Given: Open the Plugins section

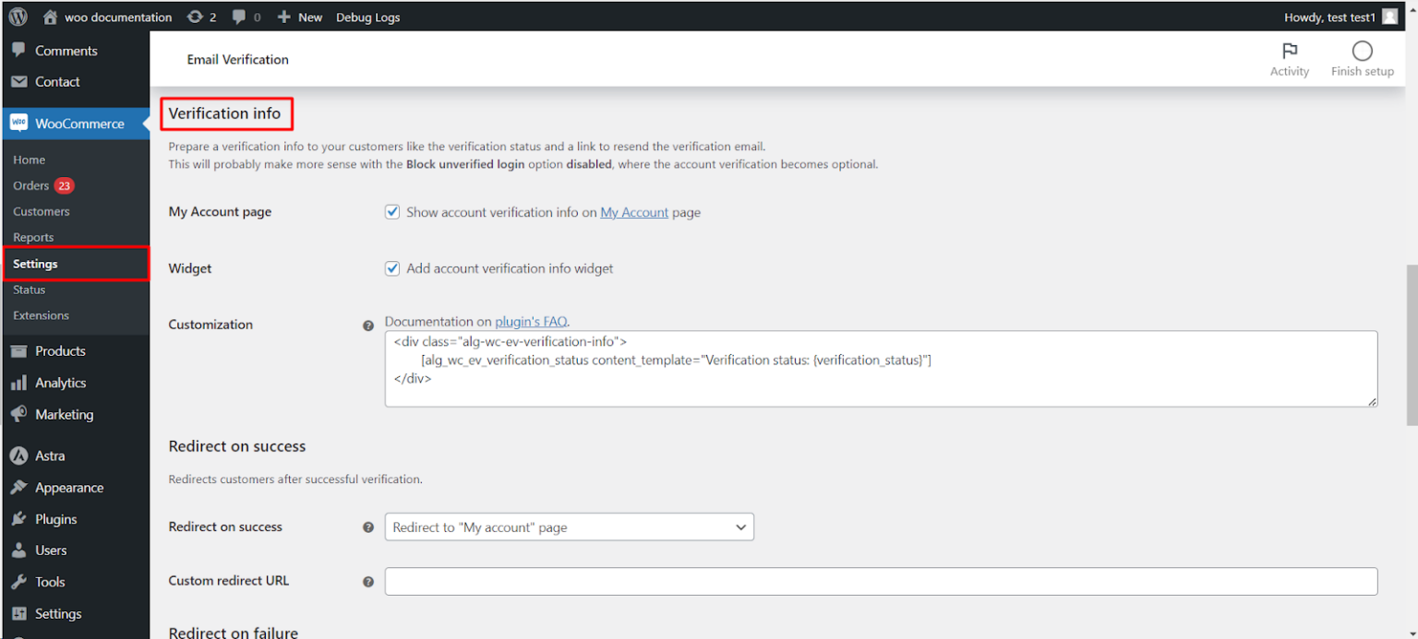Looking at the screenshot, I should (57, 518).
